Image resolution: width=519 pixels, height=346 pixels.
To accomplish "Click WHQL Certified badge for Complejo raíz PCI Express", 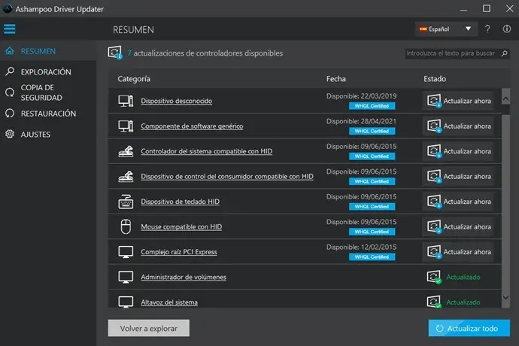I will coord(372,257).
